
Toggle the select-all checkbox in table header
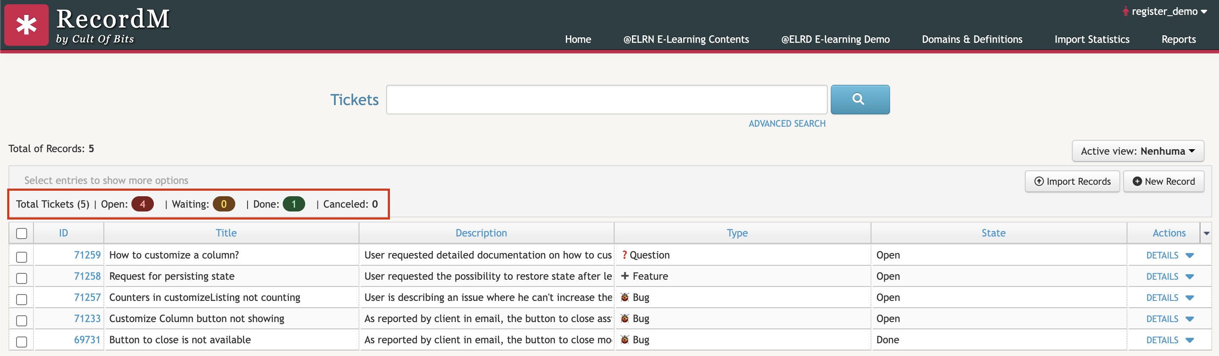[x=22, y=234]
